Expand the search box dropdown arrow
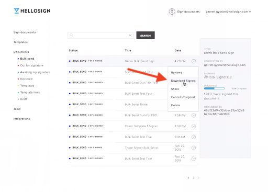The height and width of the screenshot is (192, 268). tap(130, 35)
